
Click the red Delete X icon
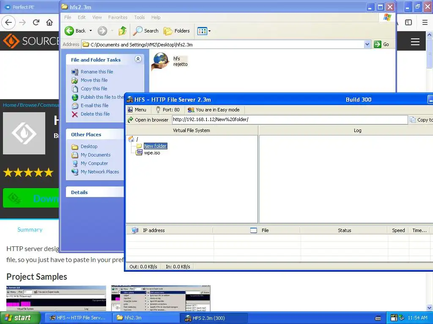coord(75,114)
